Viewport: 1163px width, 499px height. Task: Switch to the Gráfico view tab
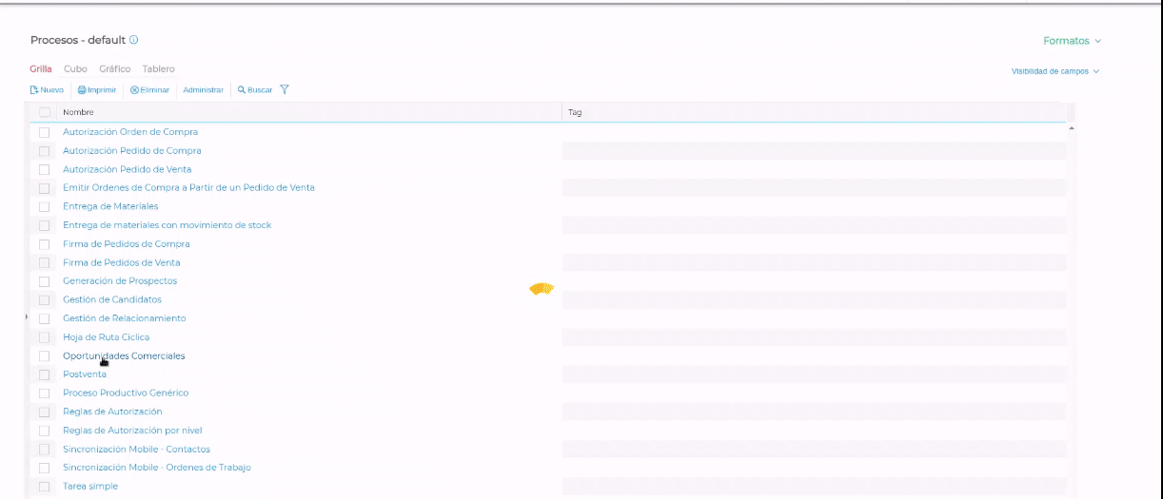(x=115, y=69)
